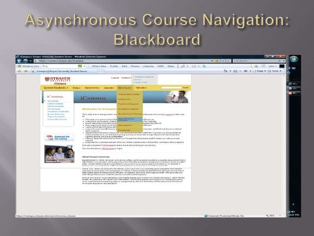Click the Windows Start orb

pos(294,59)
